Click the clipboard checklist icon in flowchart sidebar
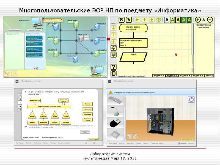The width and height of the screenshot is (220, 165). [113, 73]
